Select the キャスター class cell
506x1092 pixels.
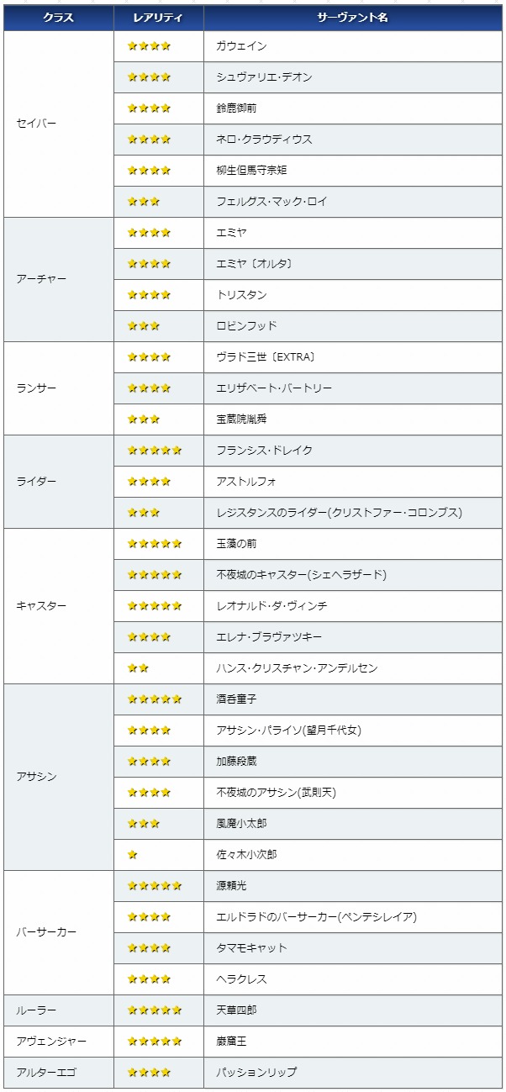point(59,606)
